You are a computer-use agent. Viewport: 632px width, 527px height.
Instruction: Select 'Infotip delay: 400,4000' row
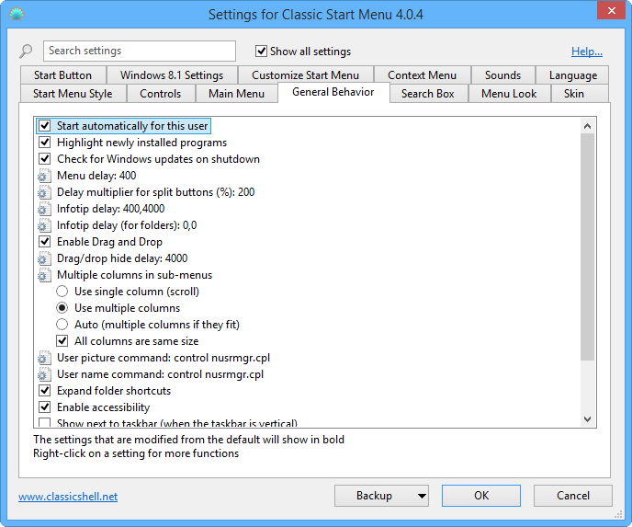point(111,209)
